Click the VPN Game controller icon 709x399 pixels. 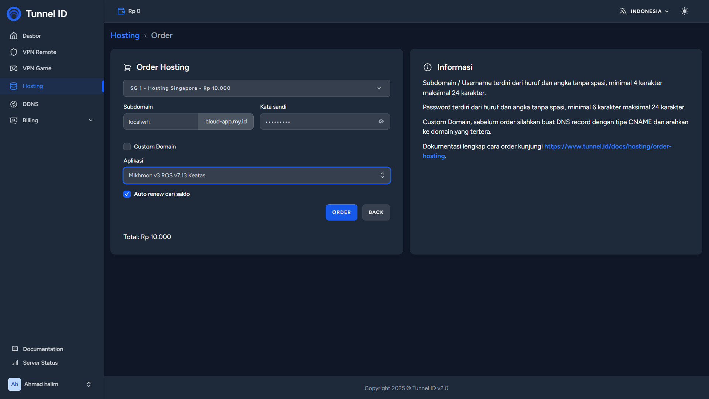14,68
